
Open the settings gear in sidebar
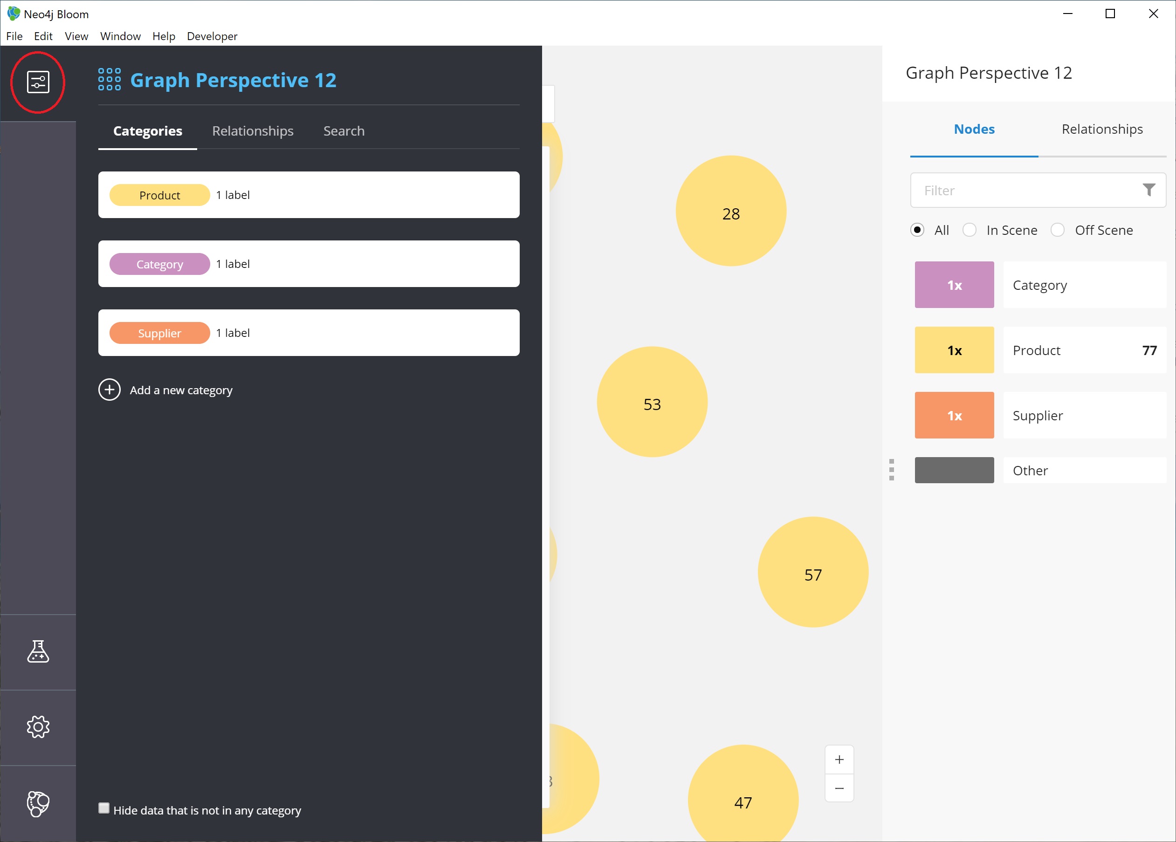(x=38, y=727)
